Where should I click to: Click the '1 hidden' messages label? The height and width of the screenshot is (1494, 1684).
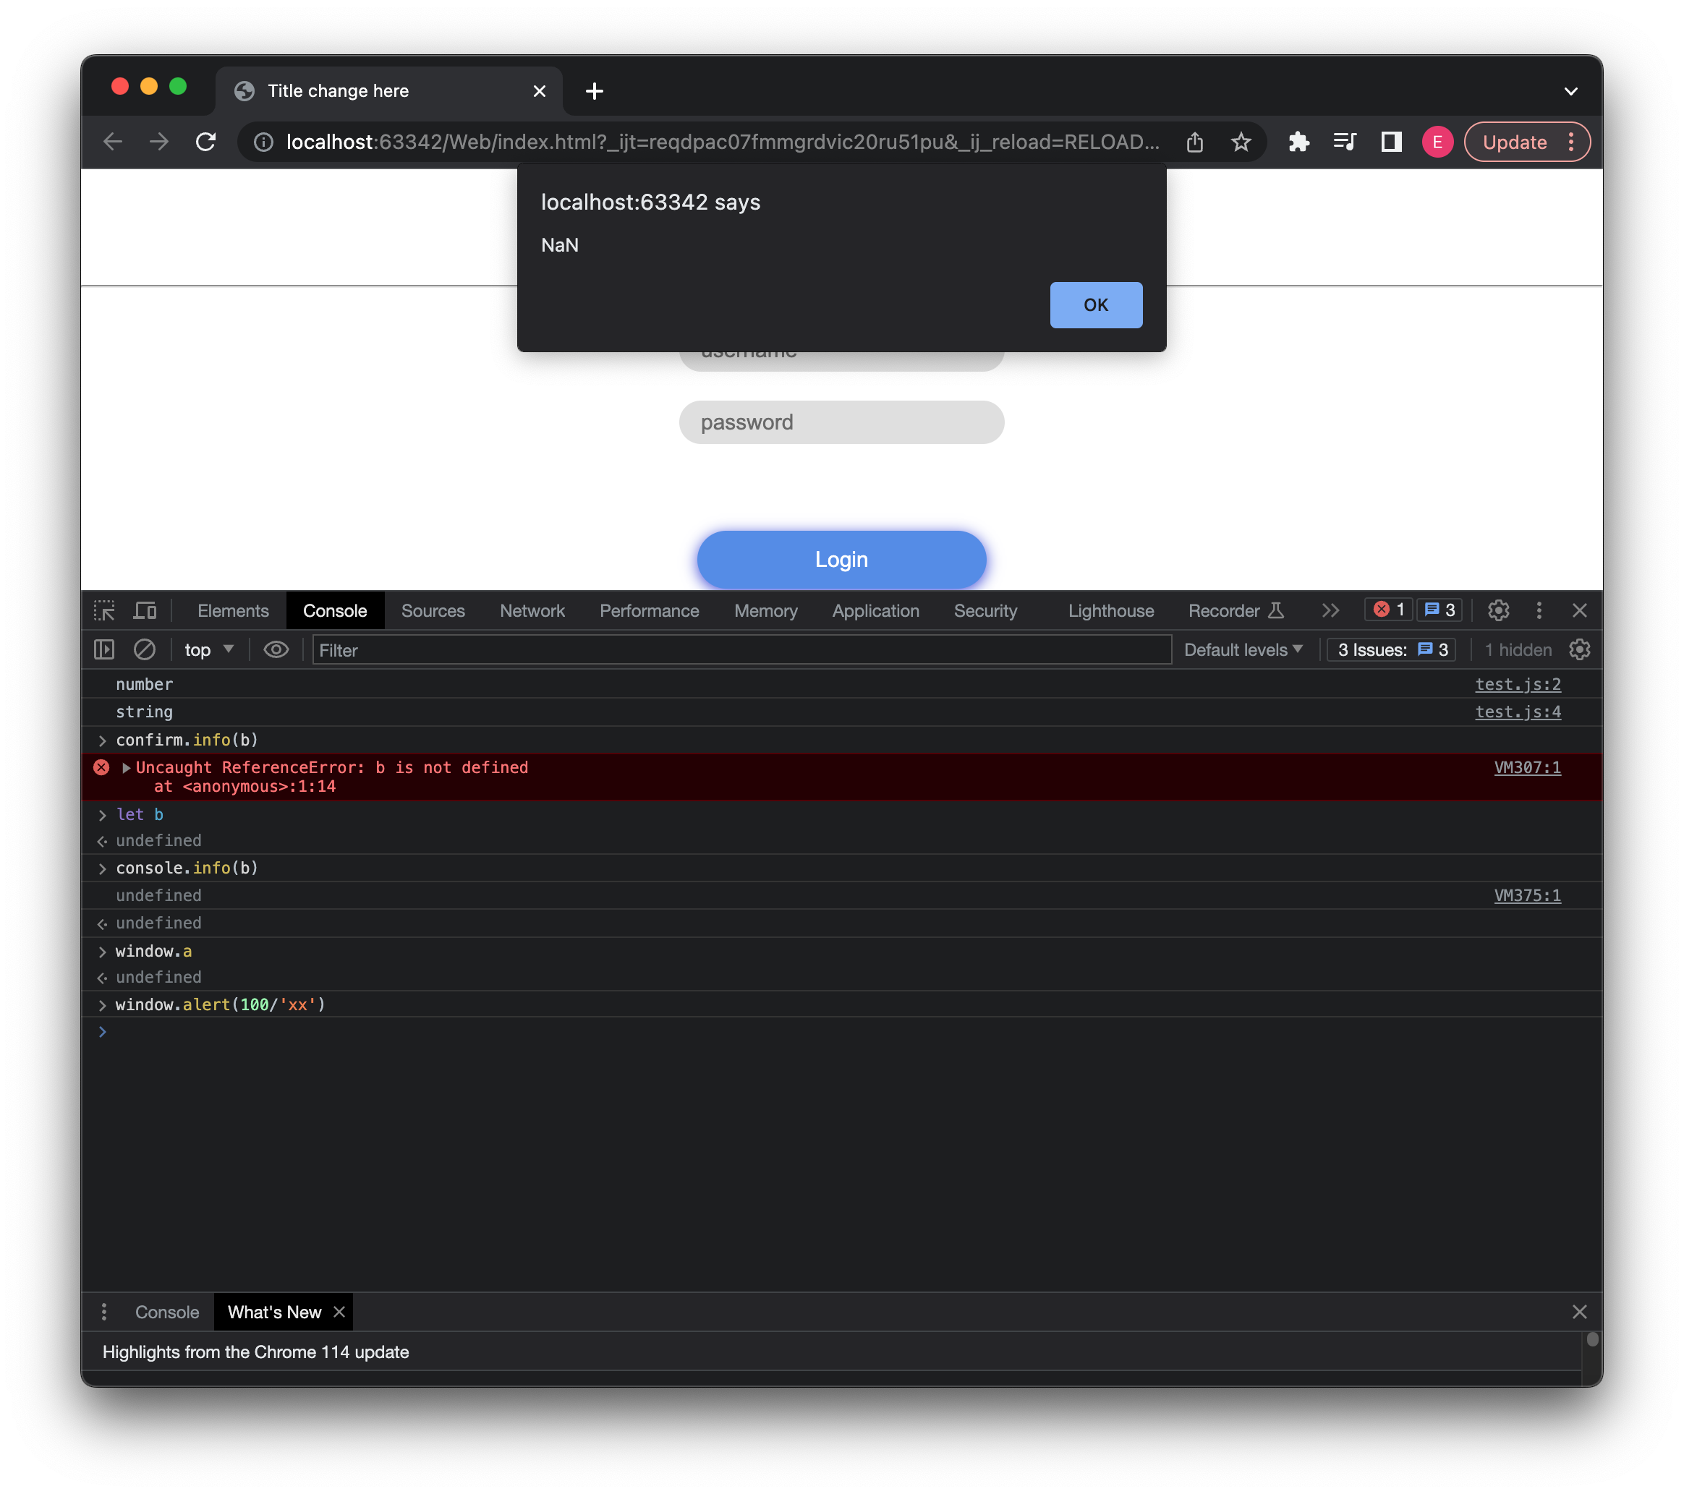(x=1518, y=650)
